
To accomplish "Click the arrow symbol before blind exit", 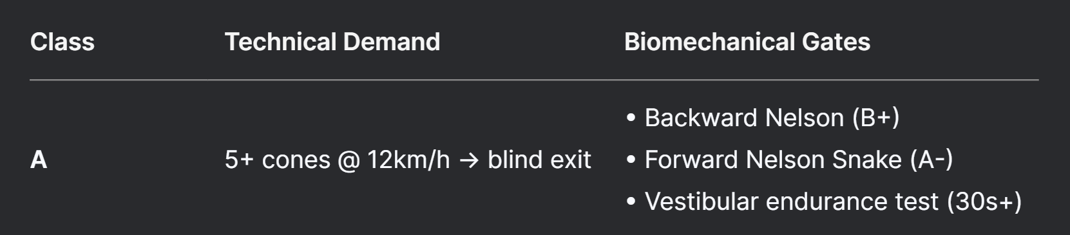I will point(469,160).
